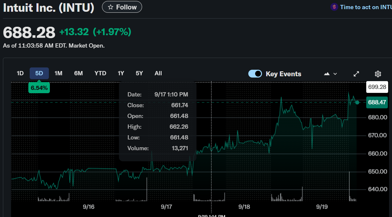392x217 pixels.
Task: Click the (+1.97%) percent change
Action: [112, 32]
